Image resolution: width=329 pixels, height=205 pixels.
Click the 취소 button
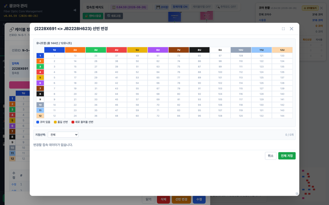(x=271, y=156)
